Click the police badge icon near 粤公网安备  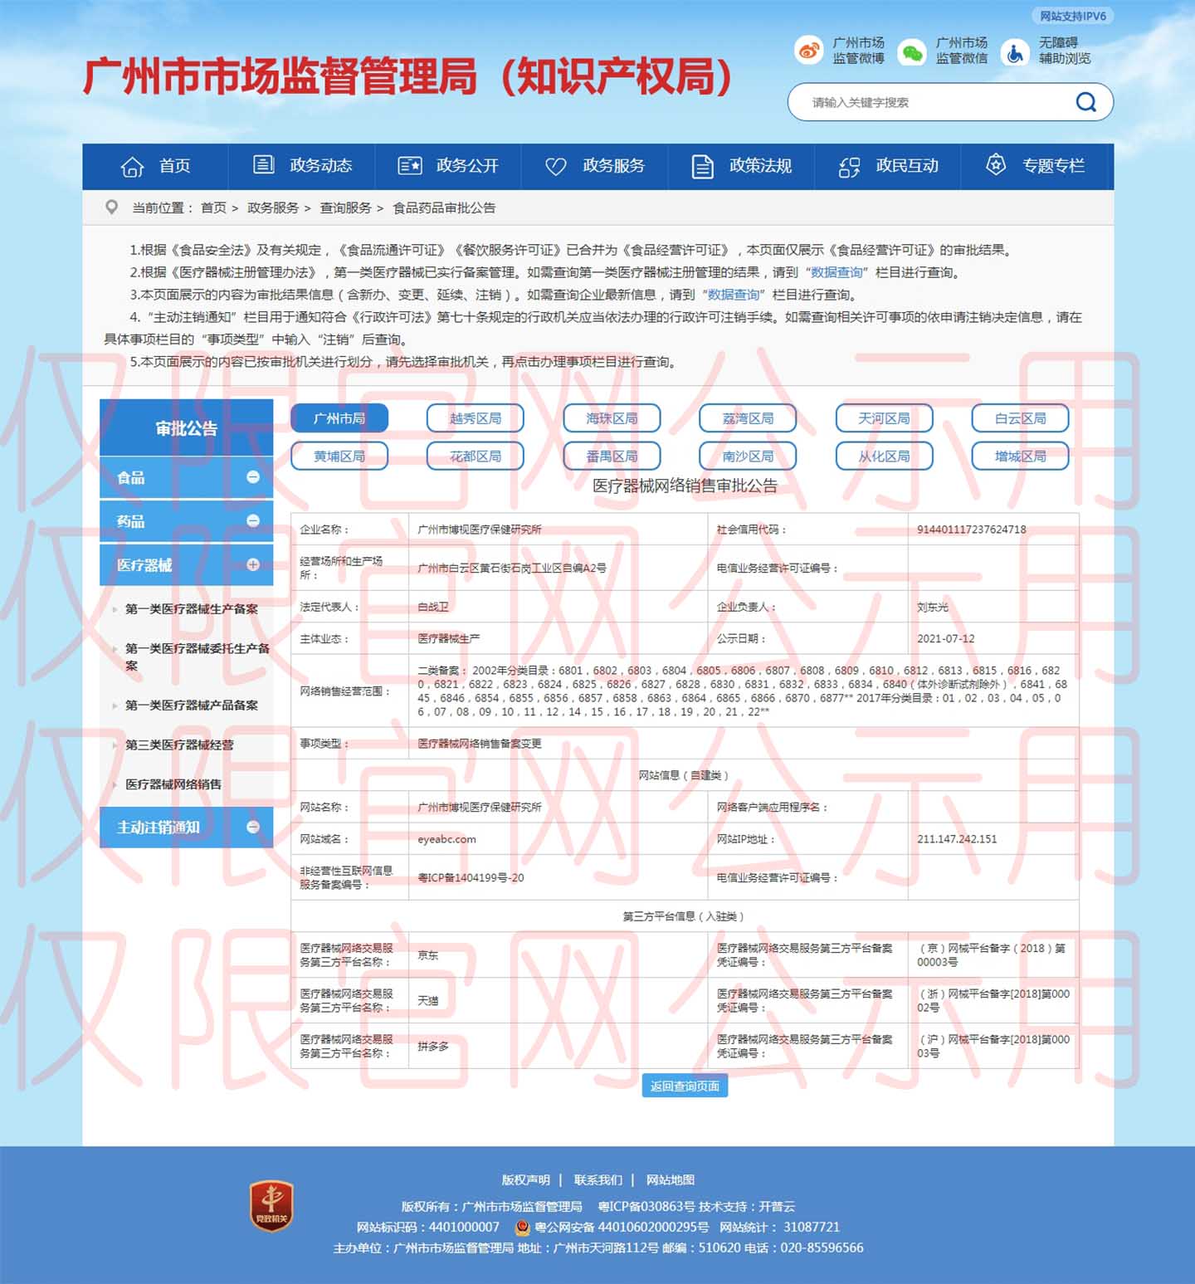coord(522,1227)
